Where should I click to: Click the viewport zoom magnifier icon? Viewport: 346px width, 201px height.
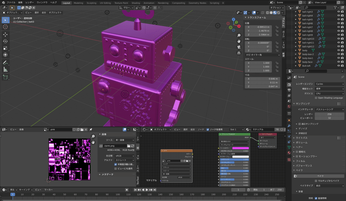click(x=239, y=35)
